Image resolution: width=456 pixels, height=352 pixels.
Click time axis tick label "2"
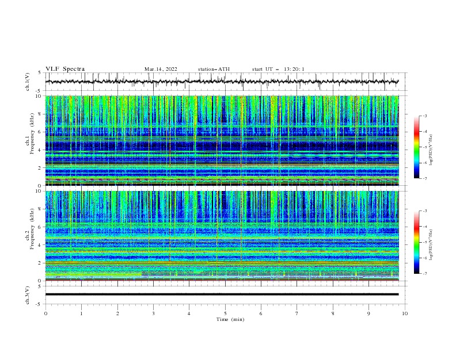click(x=117, y=313)
